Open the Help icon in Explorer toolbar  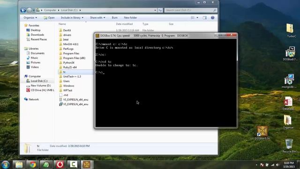[212, 18]
